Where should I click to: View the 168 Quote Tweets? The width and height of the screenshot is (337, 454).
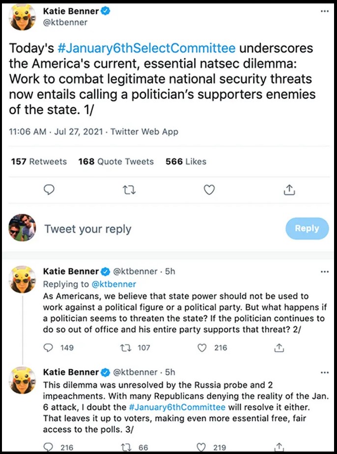click(x=116, y=162)
